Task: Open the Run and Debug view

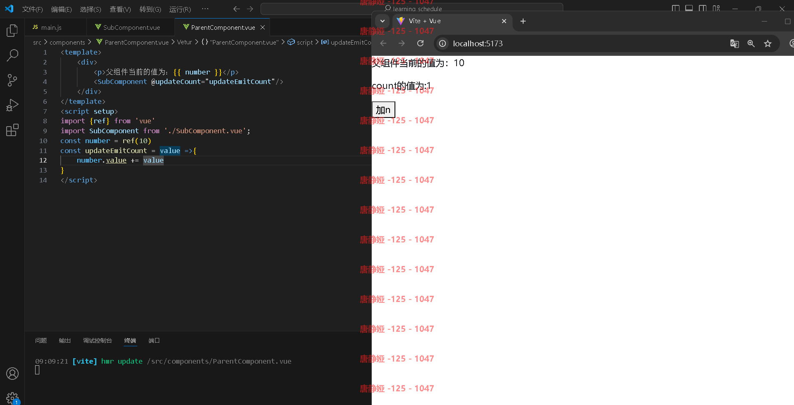Action: (x=12, y=105)
